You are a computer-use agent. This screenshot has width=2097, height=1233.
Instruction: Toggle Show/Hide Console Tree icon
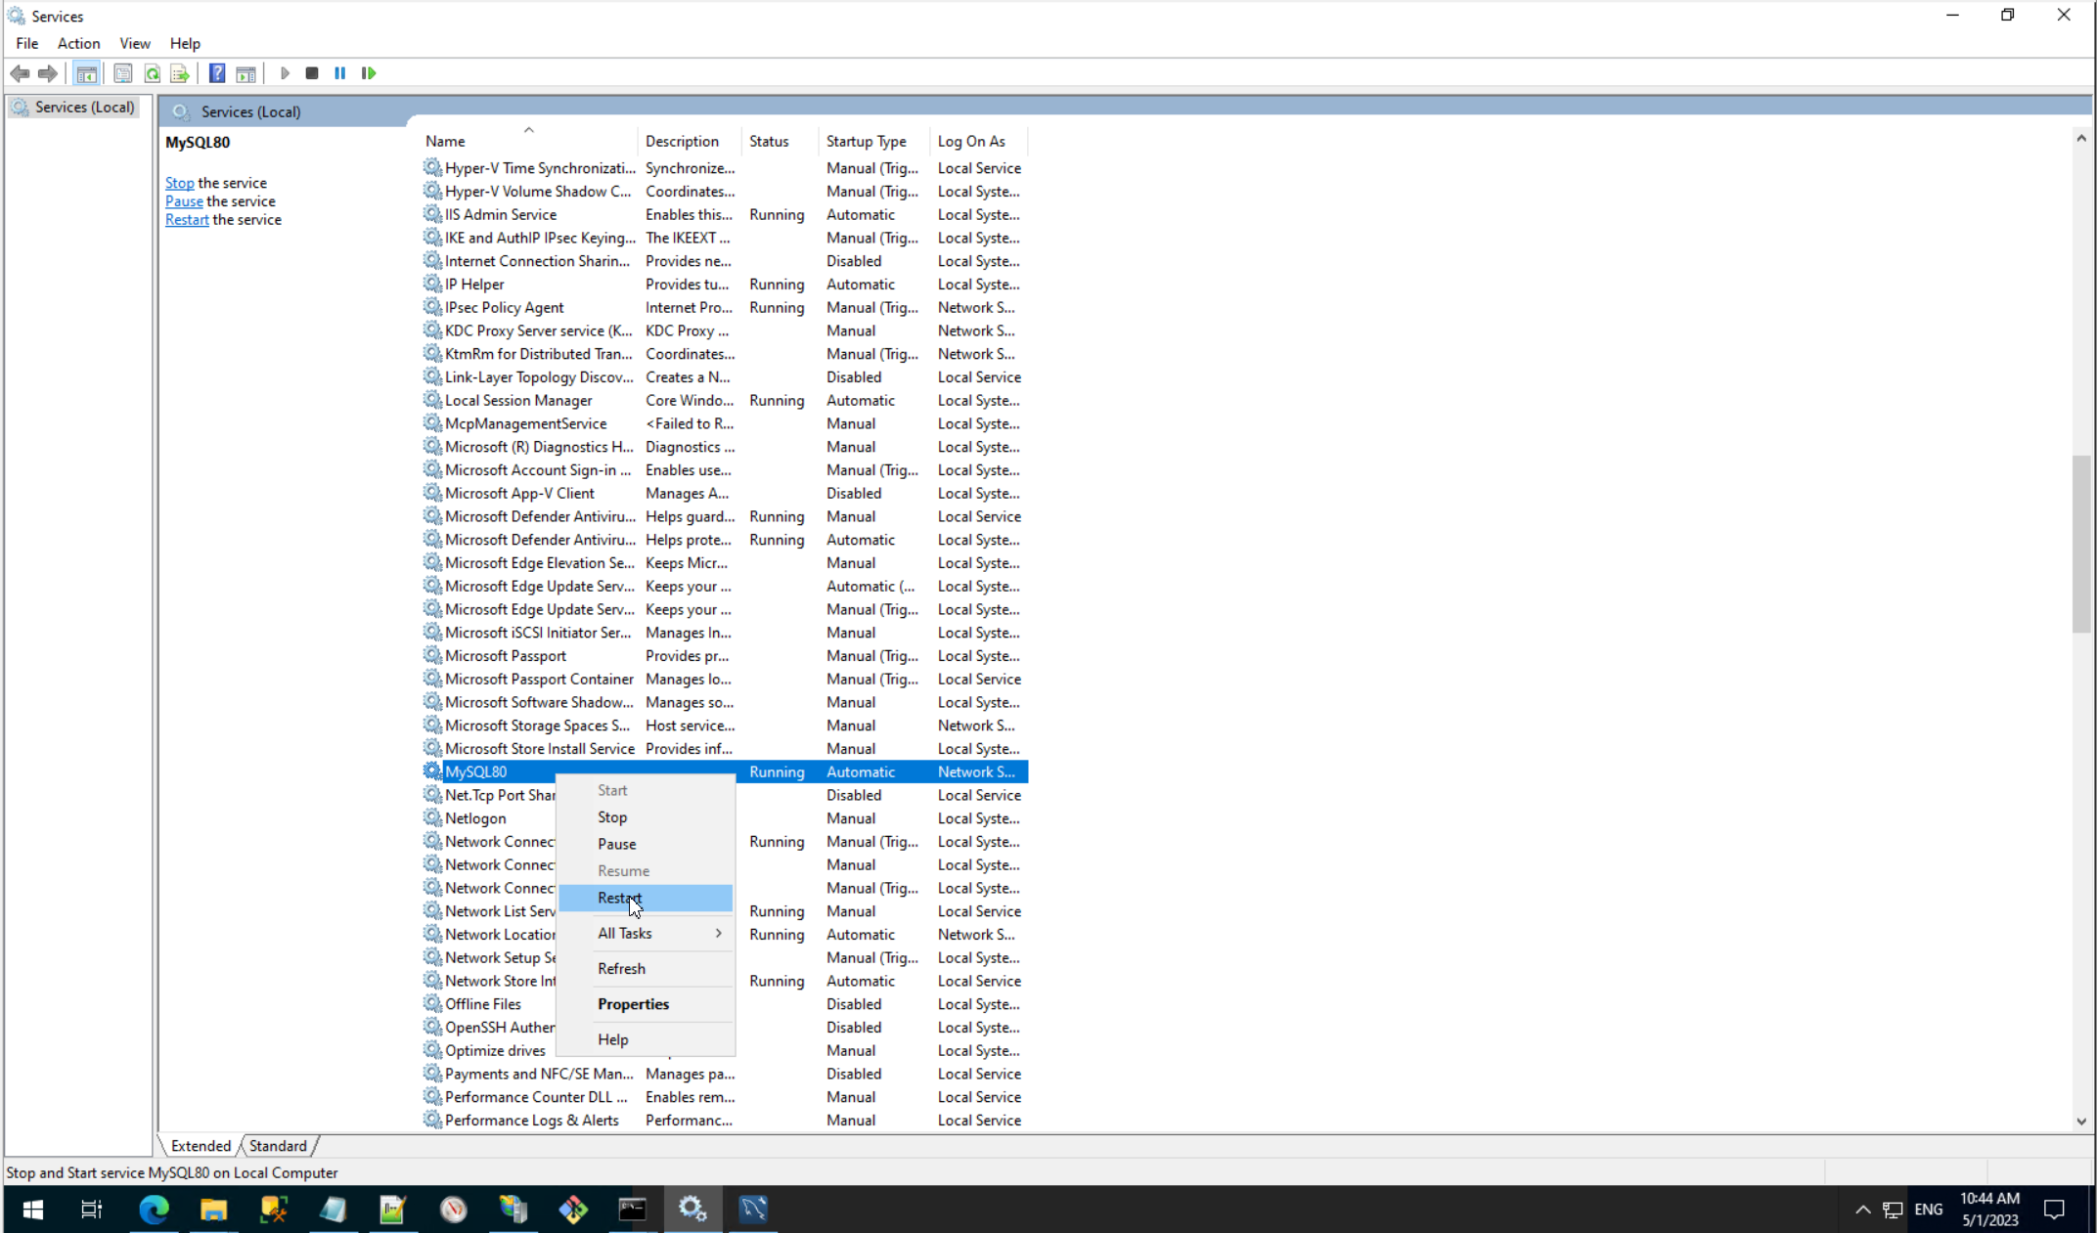[x=86, y=73]
